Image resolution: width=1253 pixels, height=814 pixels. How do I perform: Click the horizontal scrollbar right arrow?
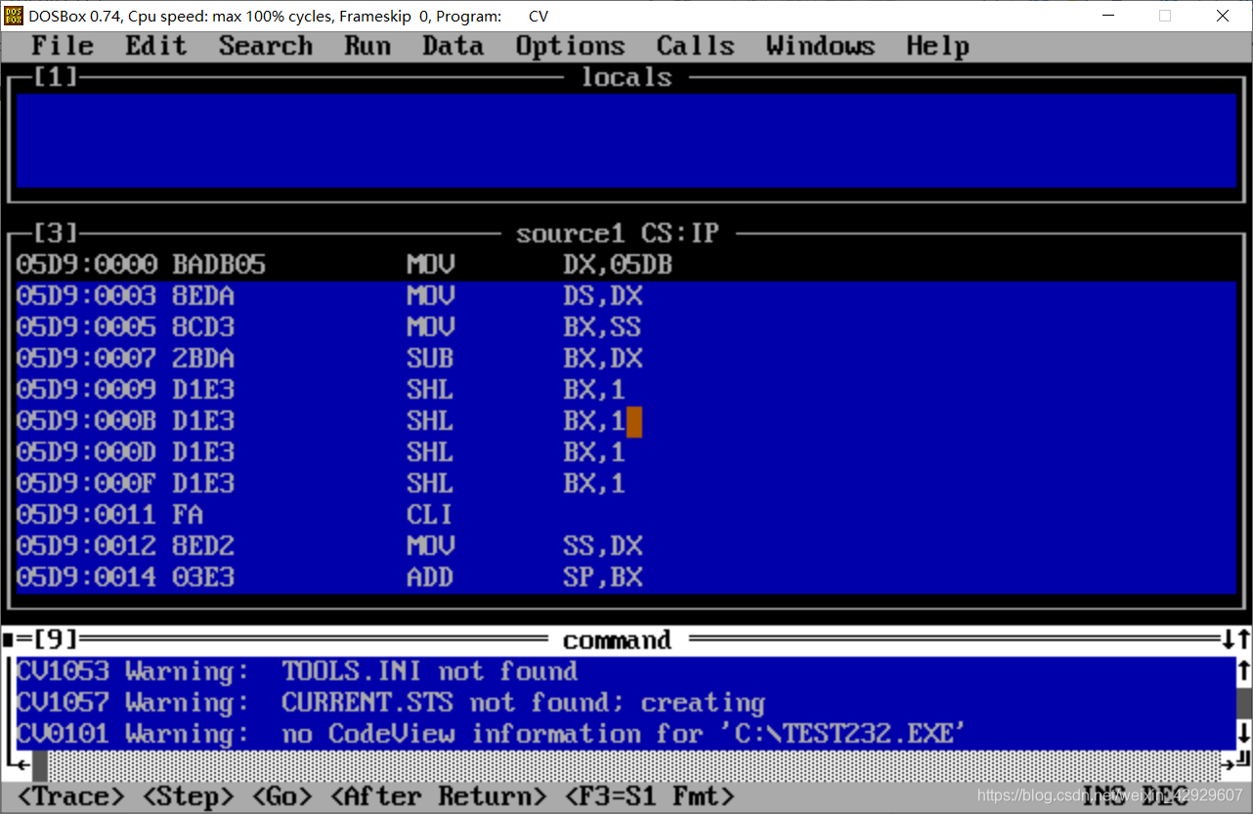[x=1229, y=763]
